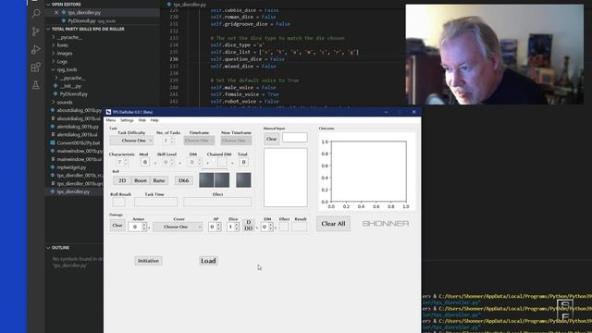Screen dimensions: 592x333
Task: Click the Boon roll button
Action: [141, 180]
